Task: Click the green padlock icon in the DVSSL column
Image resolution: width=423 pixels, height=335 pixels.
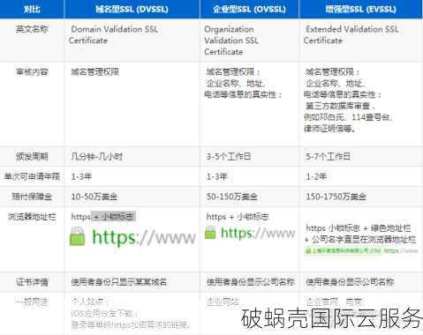Action: point(78,236)
